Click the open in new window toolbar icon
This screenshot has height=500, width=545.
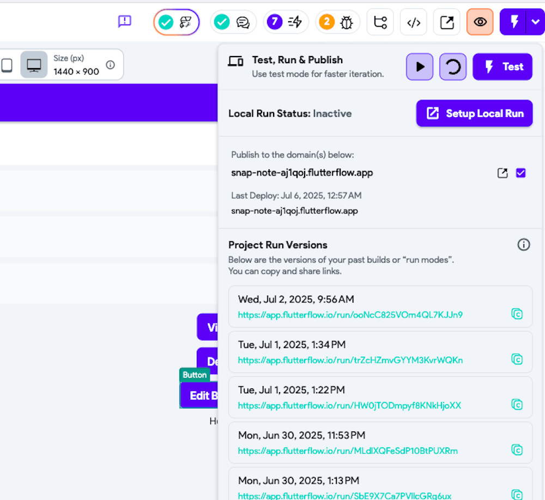[x=447, y=22]
